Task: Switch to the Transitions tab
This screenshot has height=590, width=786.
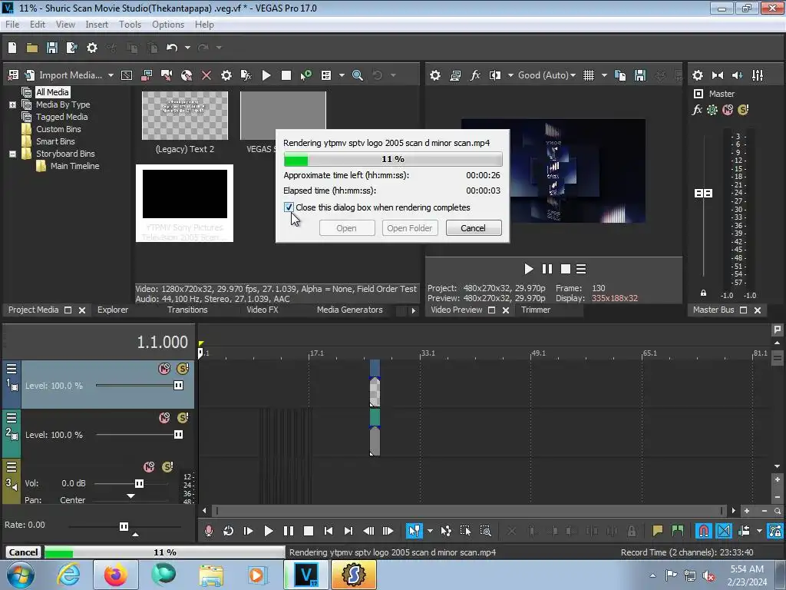Action: coord(187,310)
